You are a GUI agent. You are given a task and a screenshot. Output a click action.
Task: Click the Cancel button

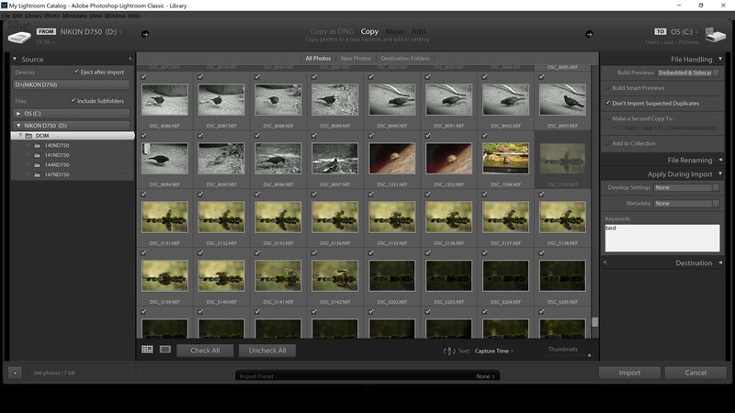pos(695,373)
